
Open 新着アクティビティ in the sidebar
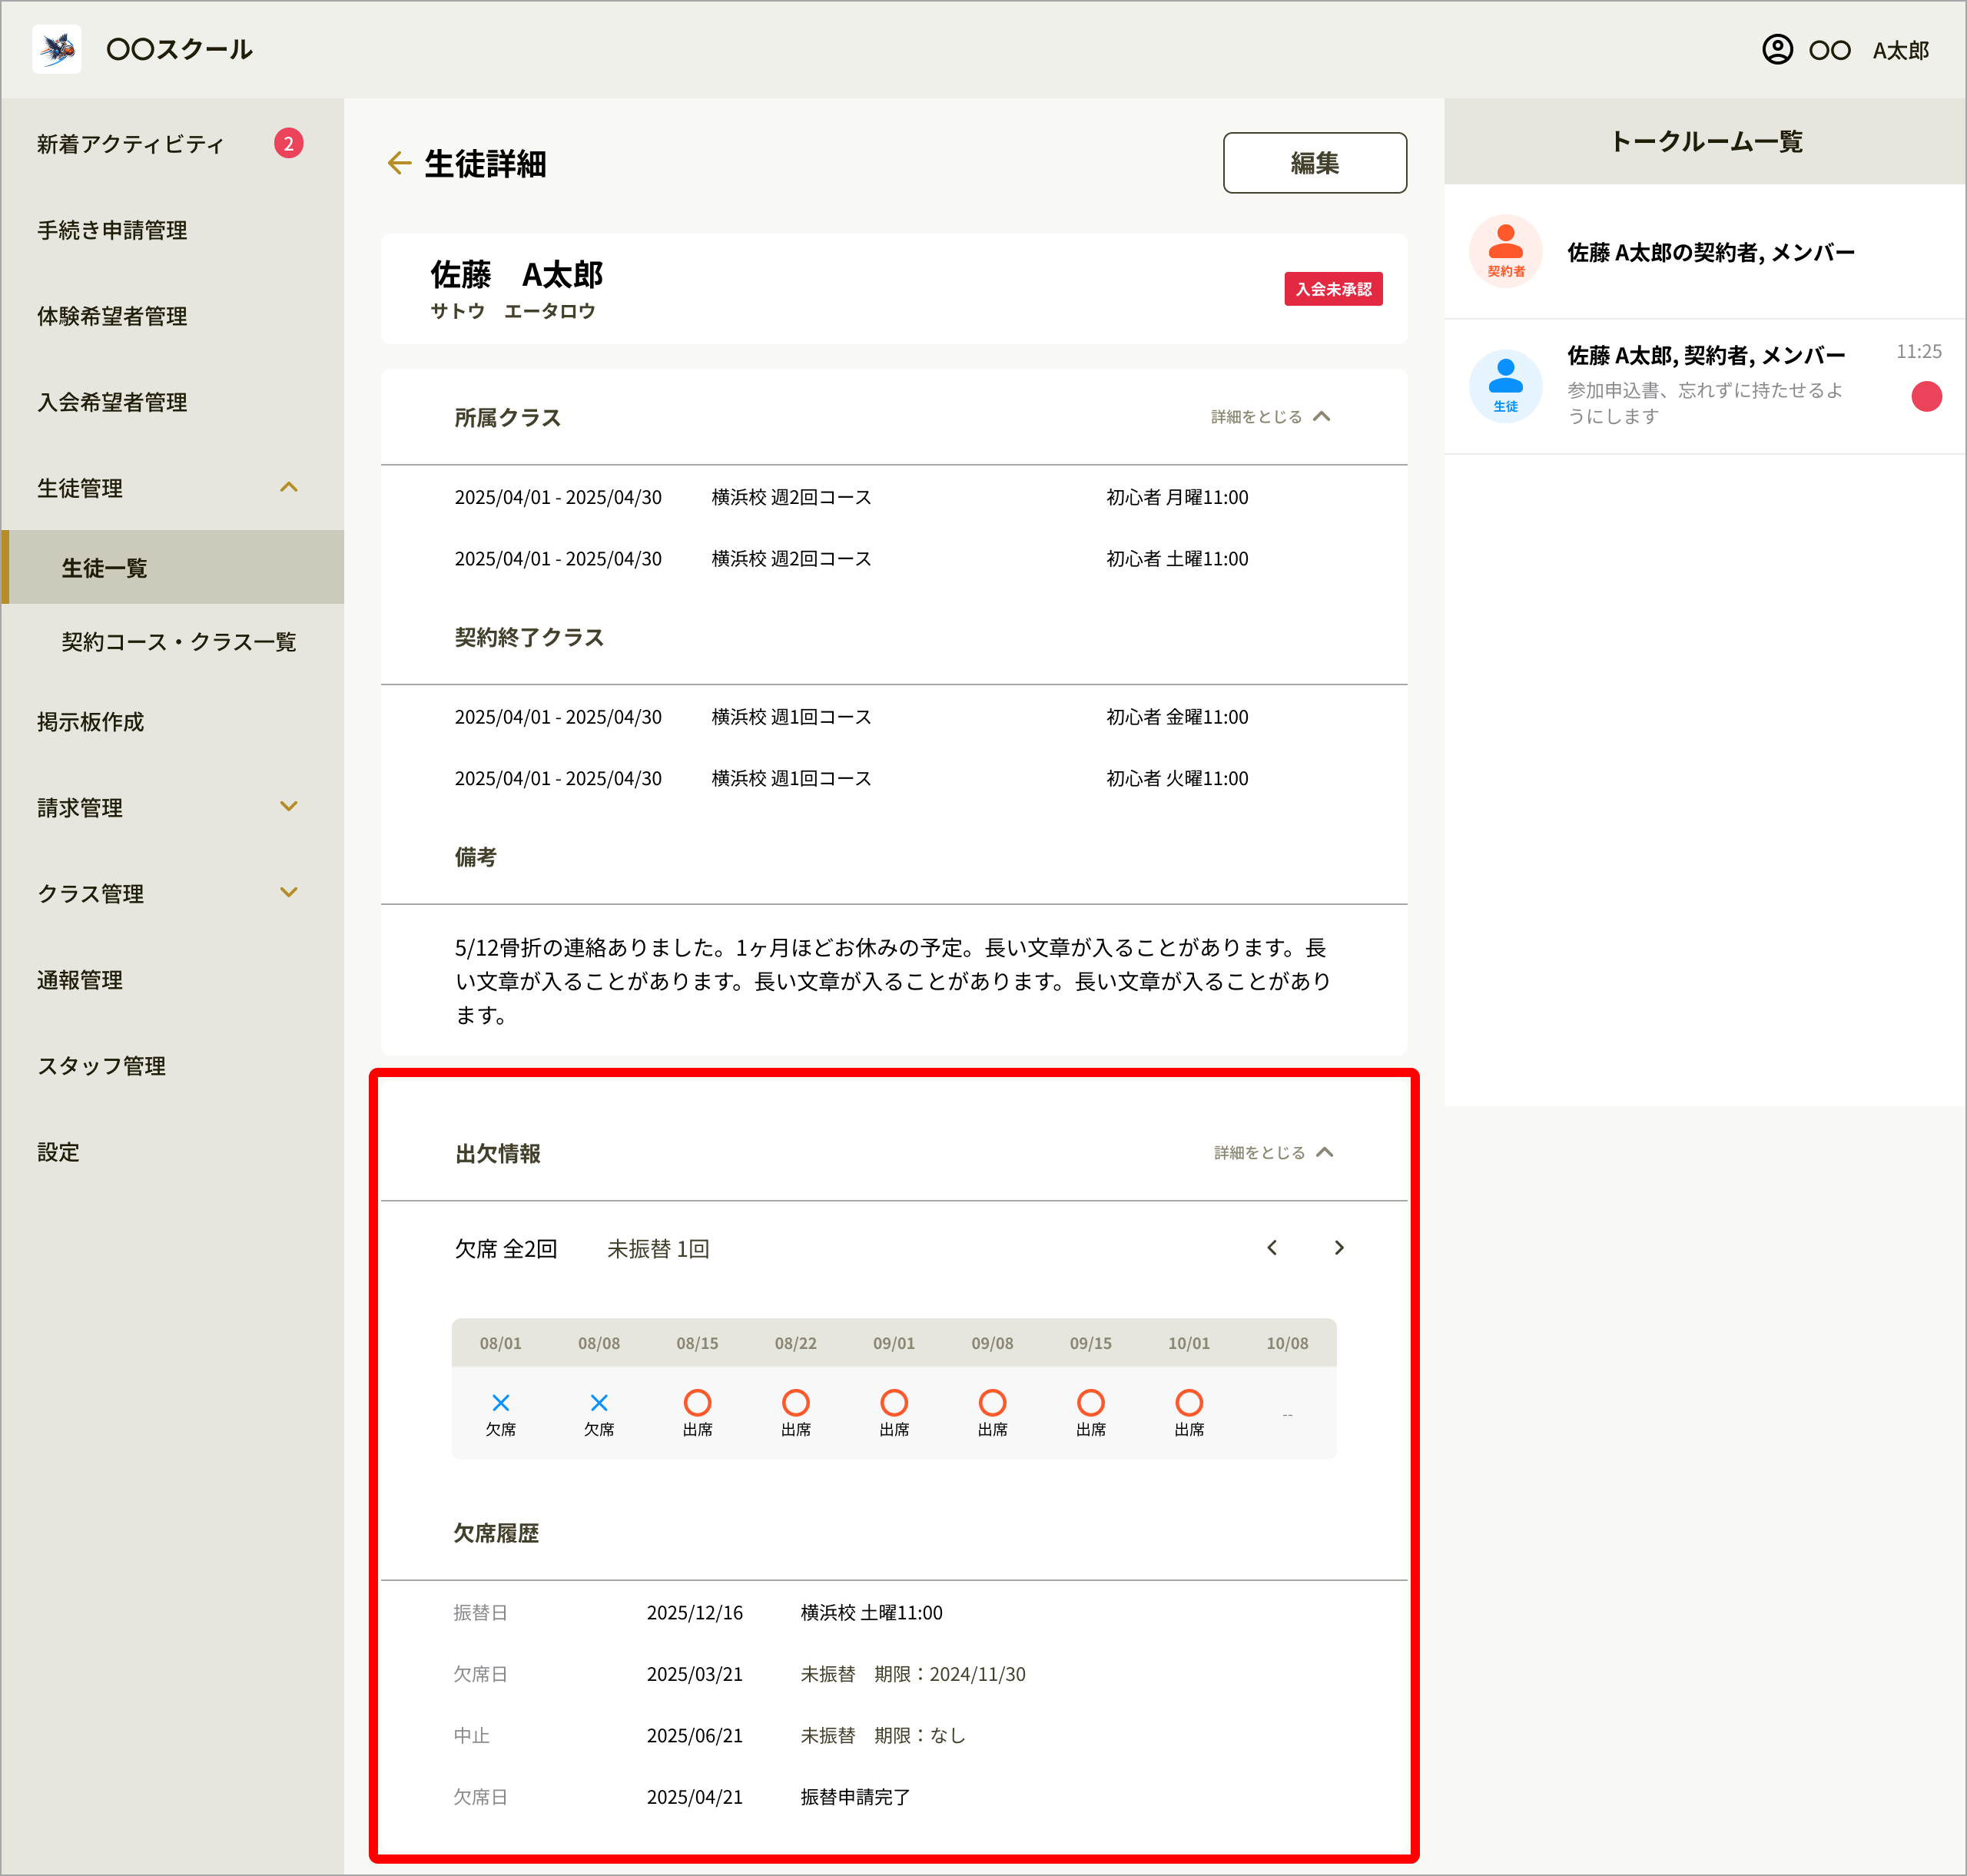172,144
